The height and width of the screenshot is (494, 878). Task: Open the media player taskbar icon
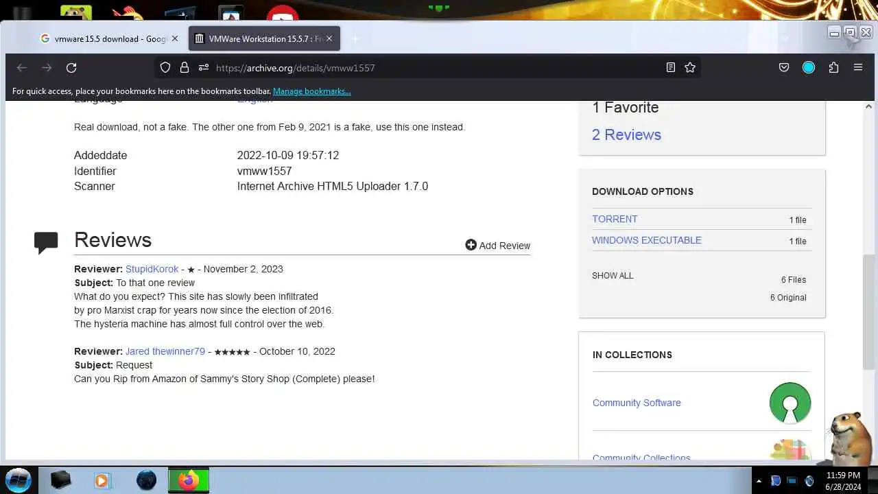[102, 481]
